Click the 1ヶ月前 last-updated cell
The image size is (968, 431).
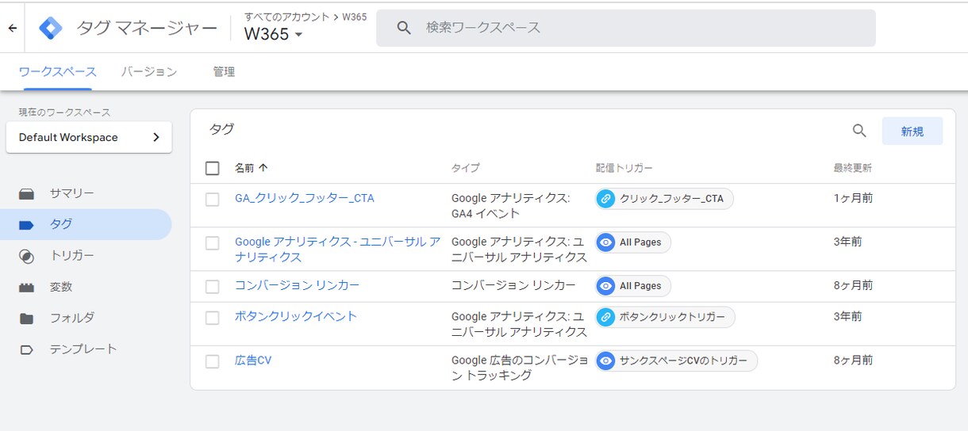coord(853,198)
